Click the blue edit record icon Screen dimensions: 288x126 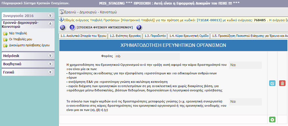[272, 83]
